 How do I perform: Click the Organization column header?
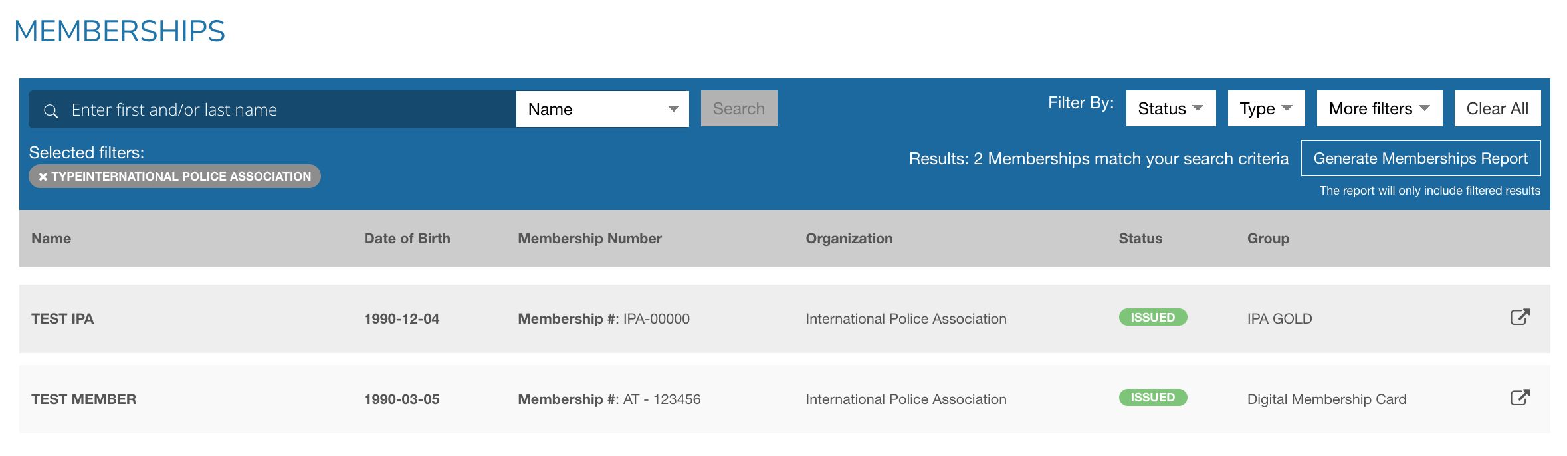(849, 239)
